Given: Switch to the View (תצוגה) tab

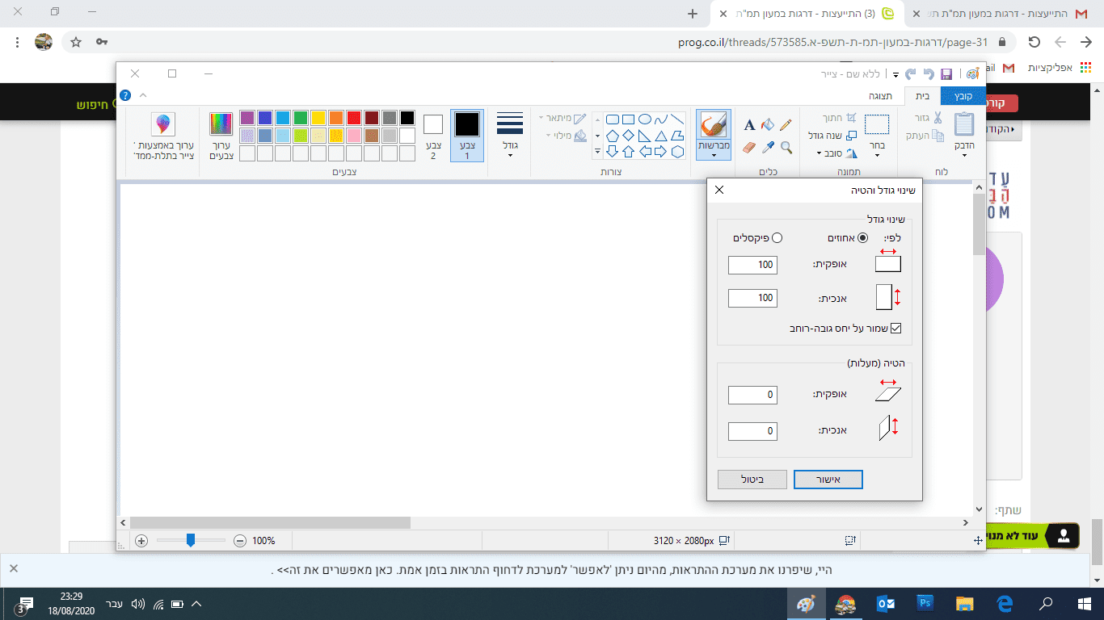Looking at the screenshot, I should click(x=880, y=96).
